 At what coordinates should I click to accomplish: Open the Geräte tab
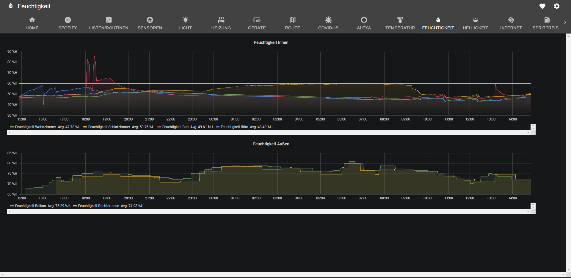(x=257, y=24)
